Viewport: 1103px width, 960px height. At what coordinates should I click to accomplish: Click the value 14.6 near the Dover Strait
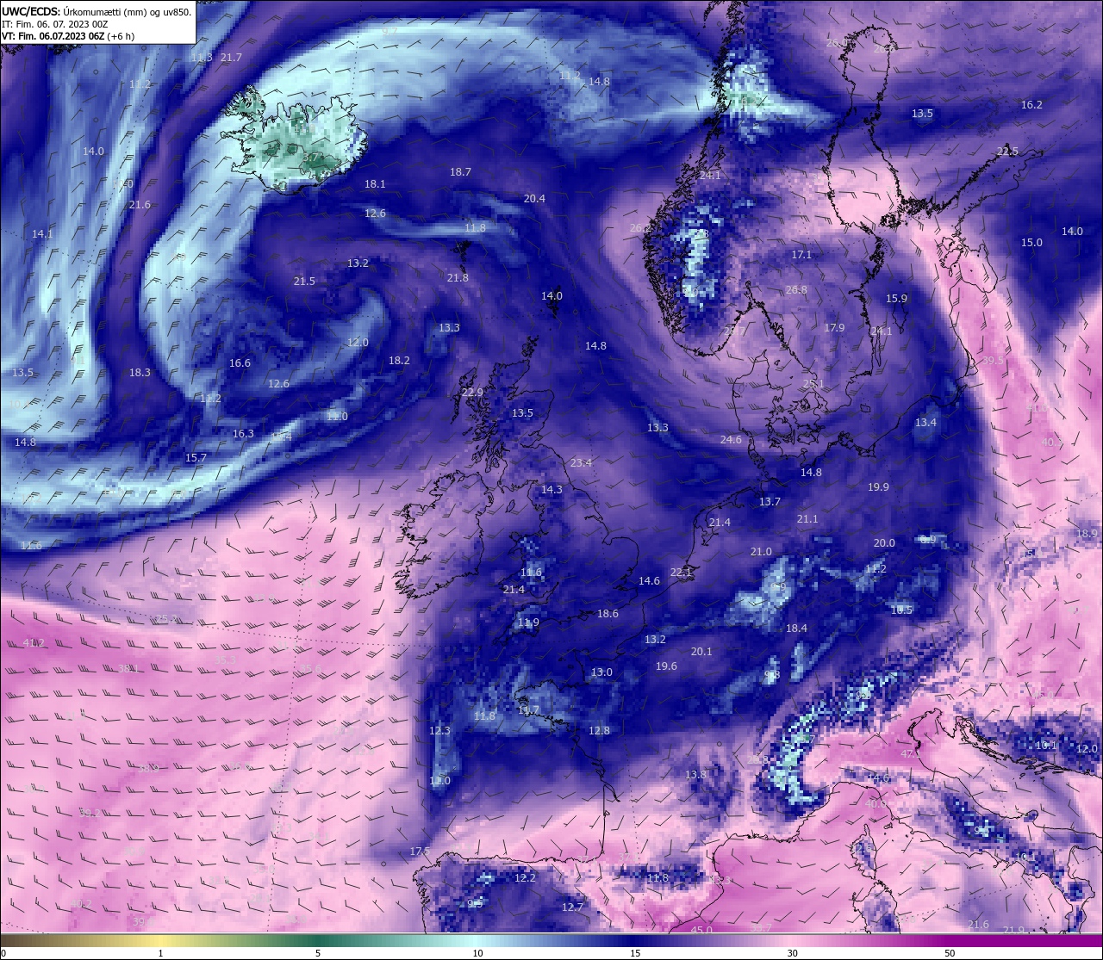point(649,581)
